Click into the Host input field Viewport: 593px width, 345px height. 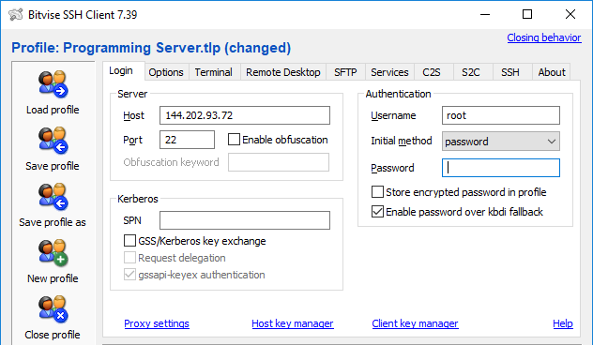point(245,115)
